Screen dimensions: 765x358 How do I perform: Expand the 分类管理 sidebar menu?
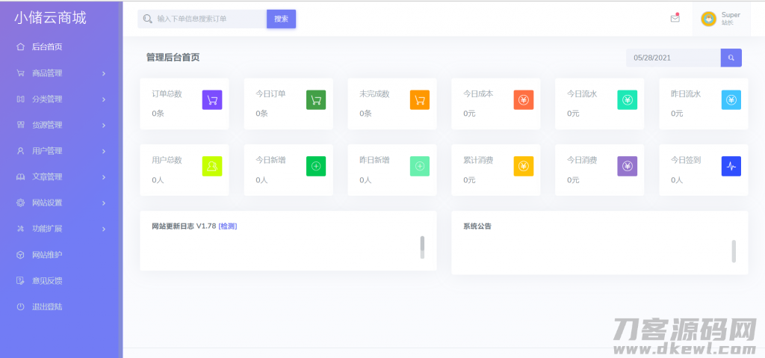(60, 99)
